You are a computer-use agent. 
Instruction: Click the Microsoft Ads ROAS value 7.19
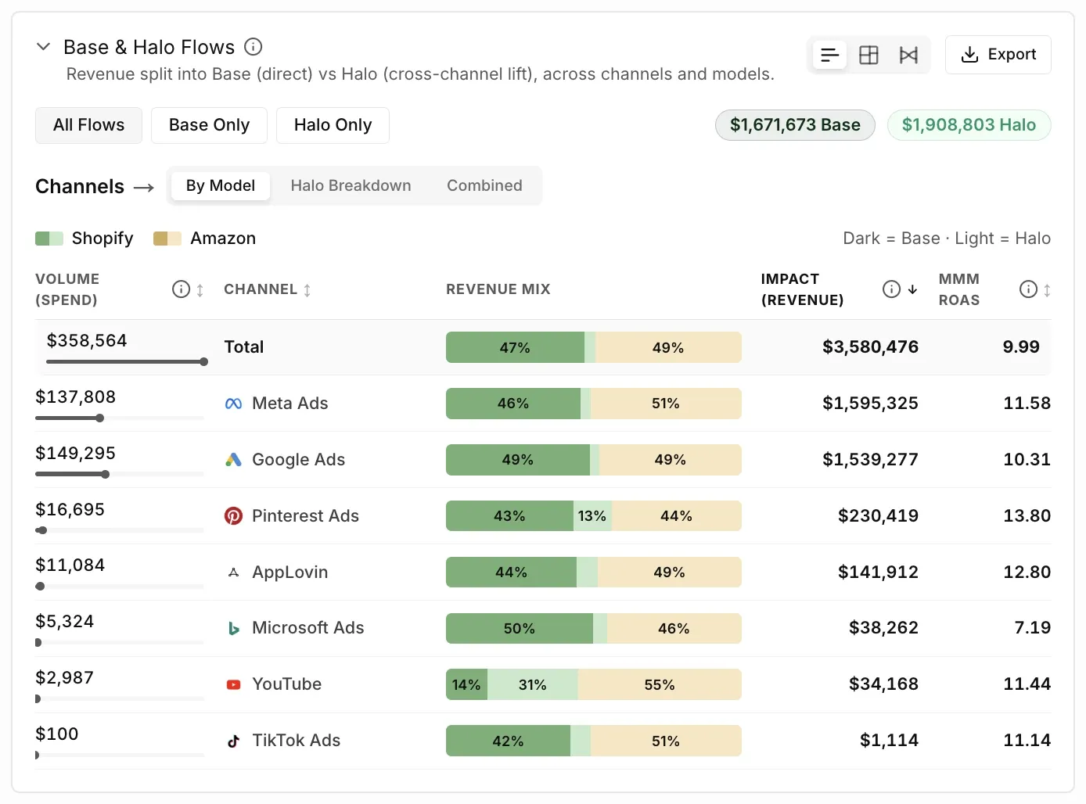tap(1032, 628)
